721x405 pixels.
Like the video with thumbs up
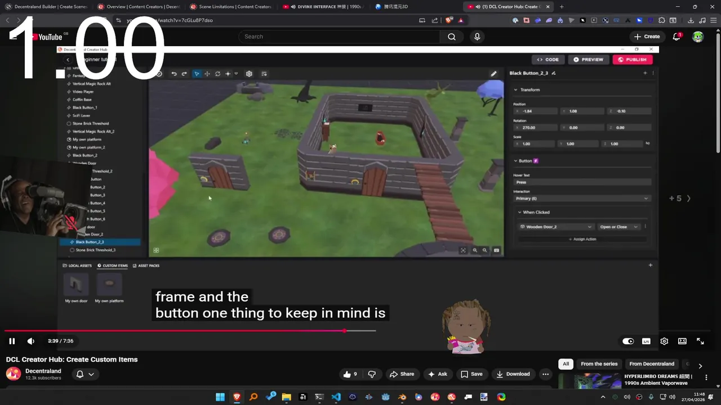point(350,374)
